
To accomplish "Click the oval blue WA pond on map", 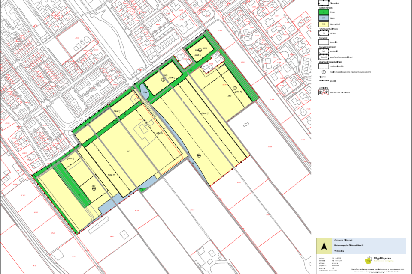I will tap(145, 92).
